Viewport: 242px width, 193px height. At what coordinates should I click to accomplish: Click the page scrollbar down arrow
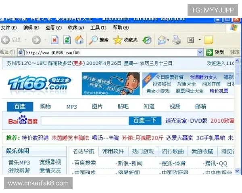238,171
